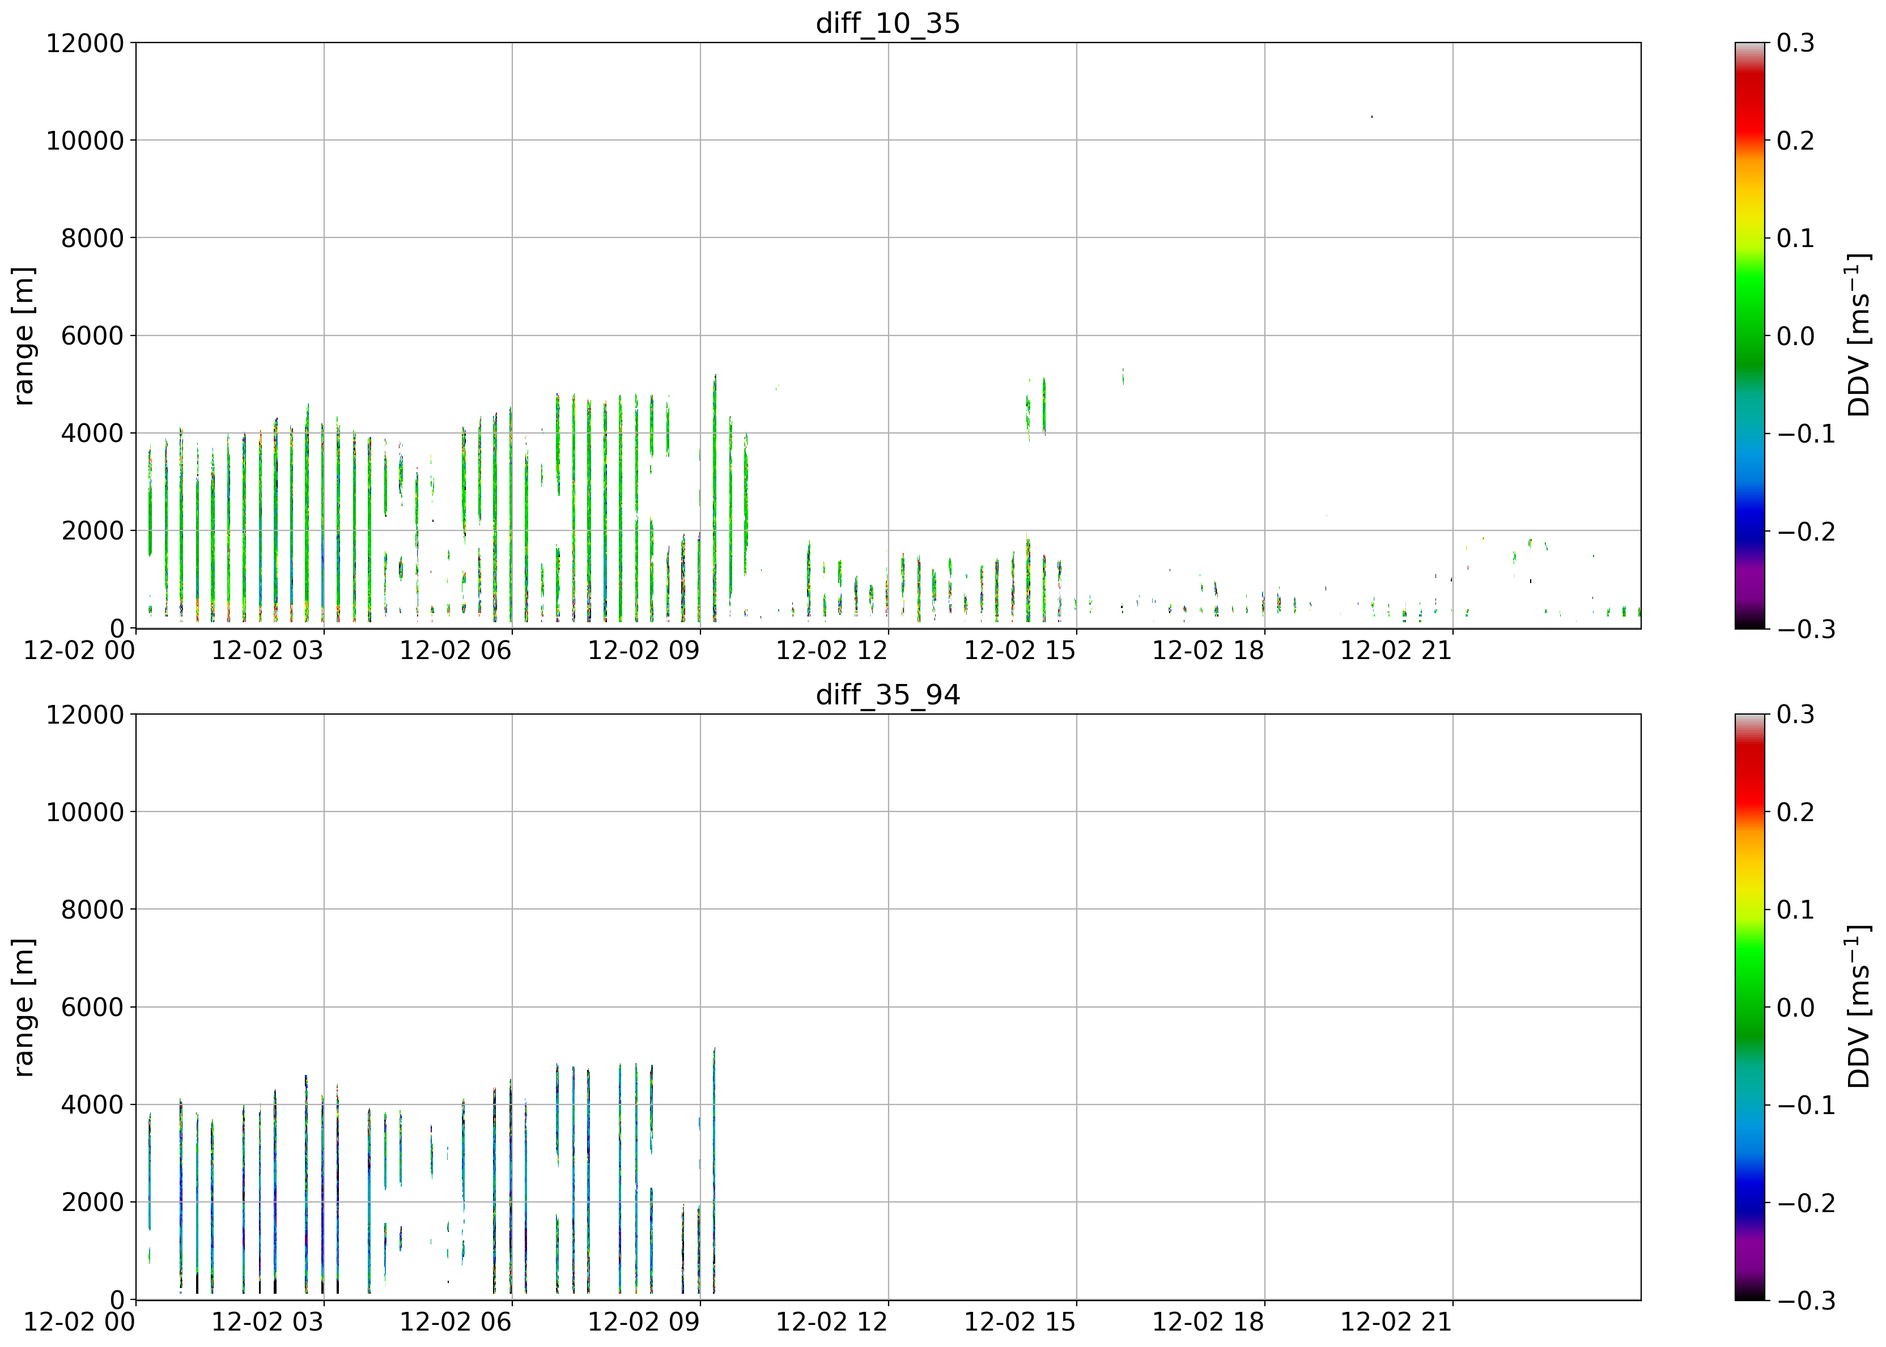Click the −0.2 tick on diff_10_35 colorbar
The width and height of the screenshot is (1886, 1347).
pos(1807,532)
